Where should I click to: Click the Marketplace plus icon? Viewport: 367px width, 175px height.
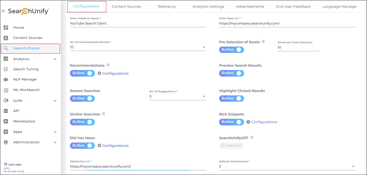(x=6, y=121)
